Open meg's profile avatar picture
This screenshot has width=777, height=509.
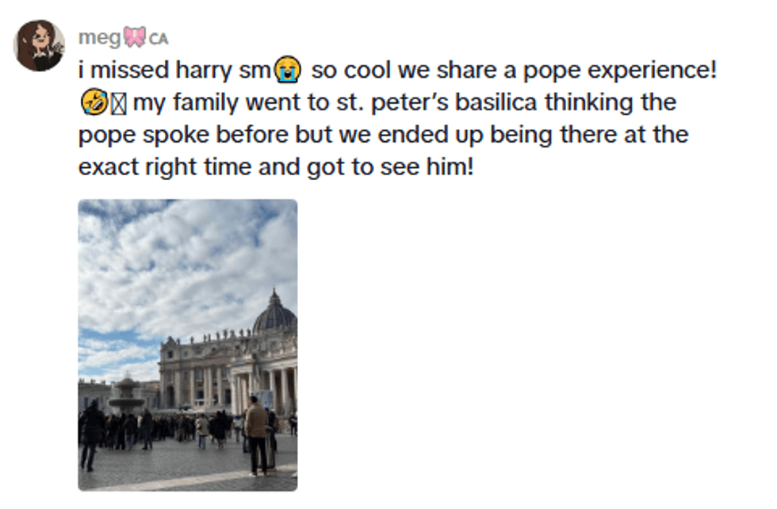click(x=39, y=45)
